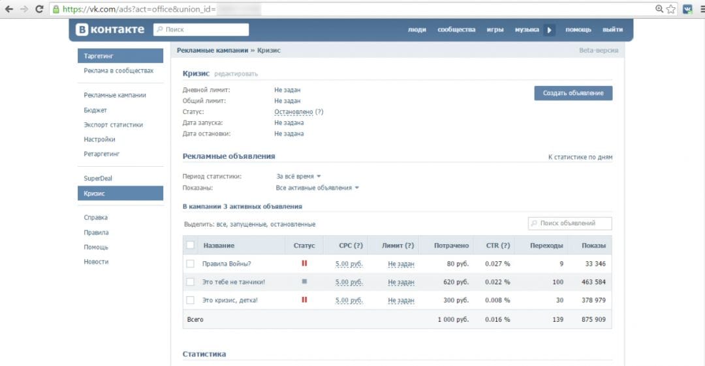705x366 pixels.
Task: Check the box for Правила Войны? ad
Action: [190, 264]
